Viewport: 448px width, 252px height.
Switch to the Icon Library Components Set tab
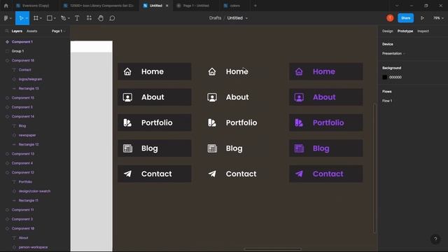click(x=99, y=6)
